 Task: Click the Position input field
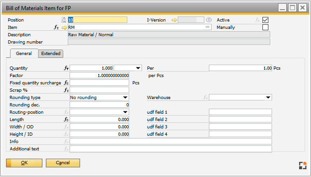[x=98, y=20]
